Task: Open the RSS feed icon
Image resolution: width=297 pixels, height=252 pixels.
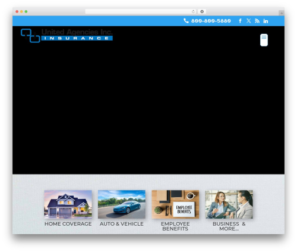Action: click(x=257, y=21)
